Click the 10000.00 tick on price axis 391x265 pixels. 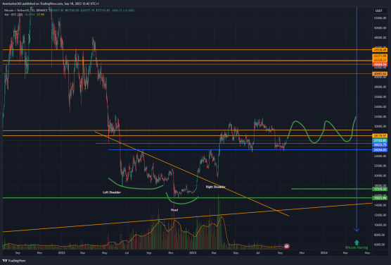point(380,225)
